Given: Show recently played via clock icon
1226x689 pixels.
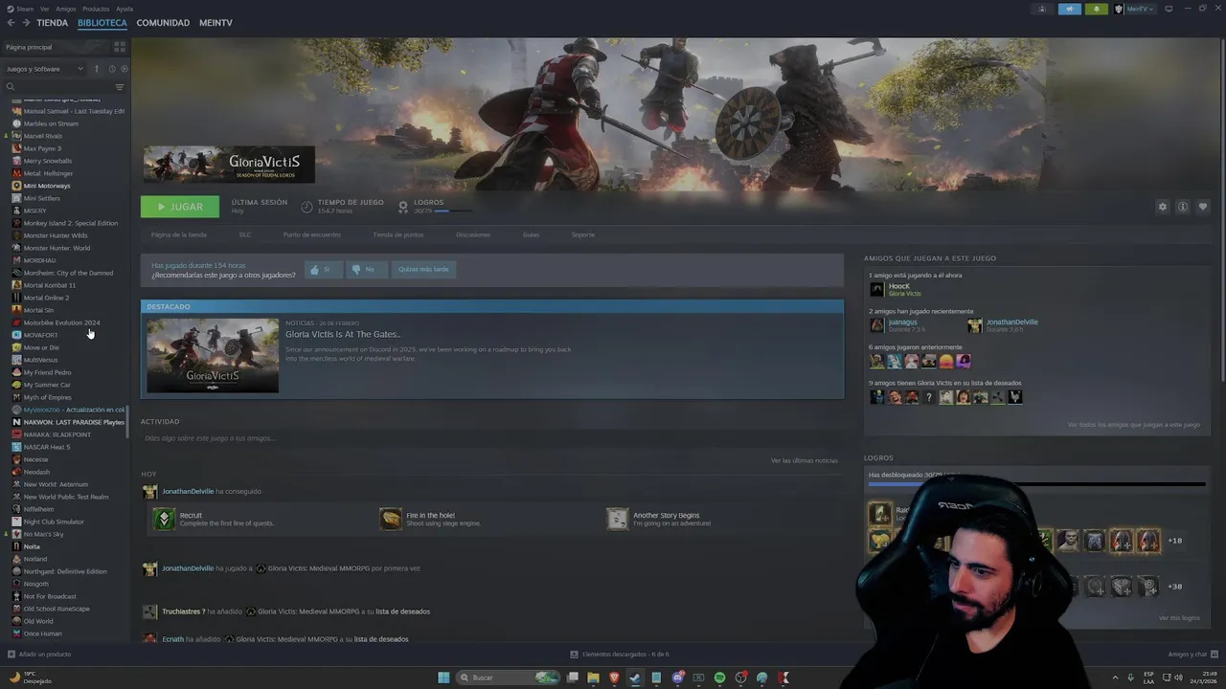Looking at the screenshot, I should 112,69.
